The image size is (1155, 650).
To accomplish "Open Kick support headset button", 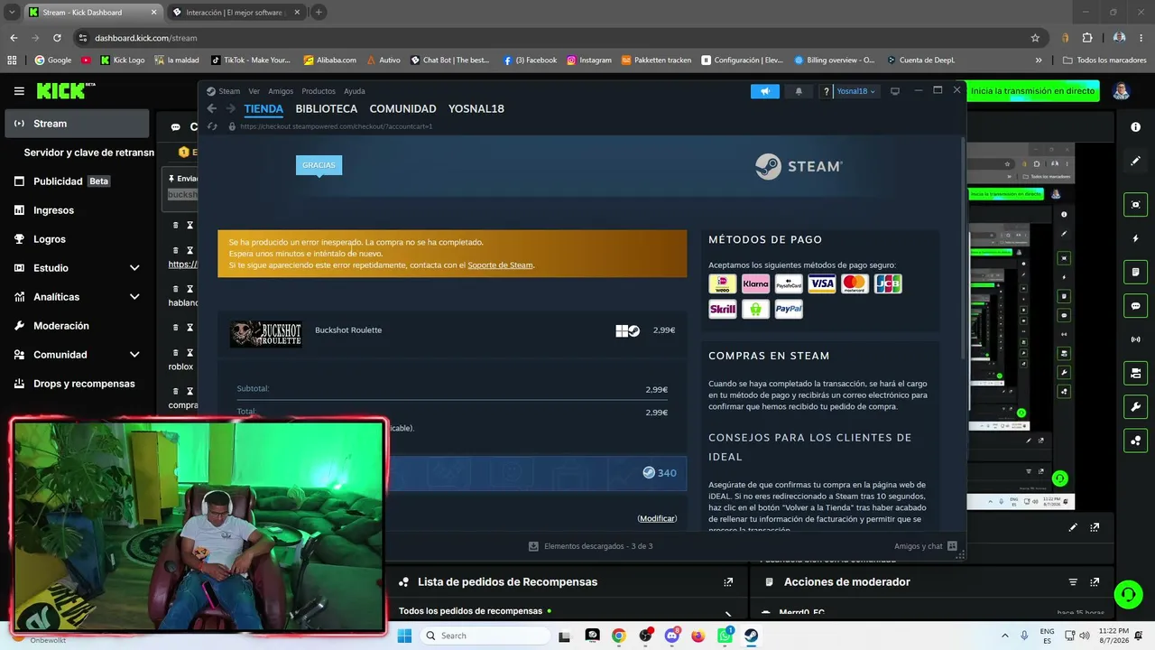I will pos(1128,594).
